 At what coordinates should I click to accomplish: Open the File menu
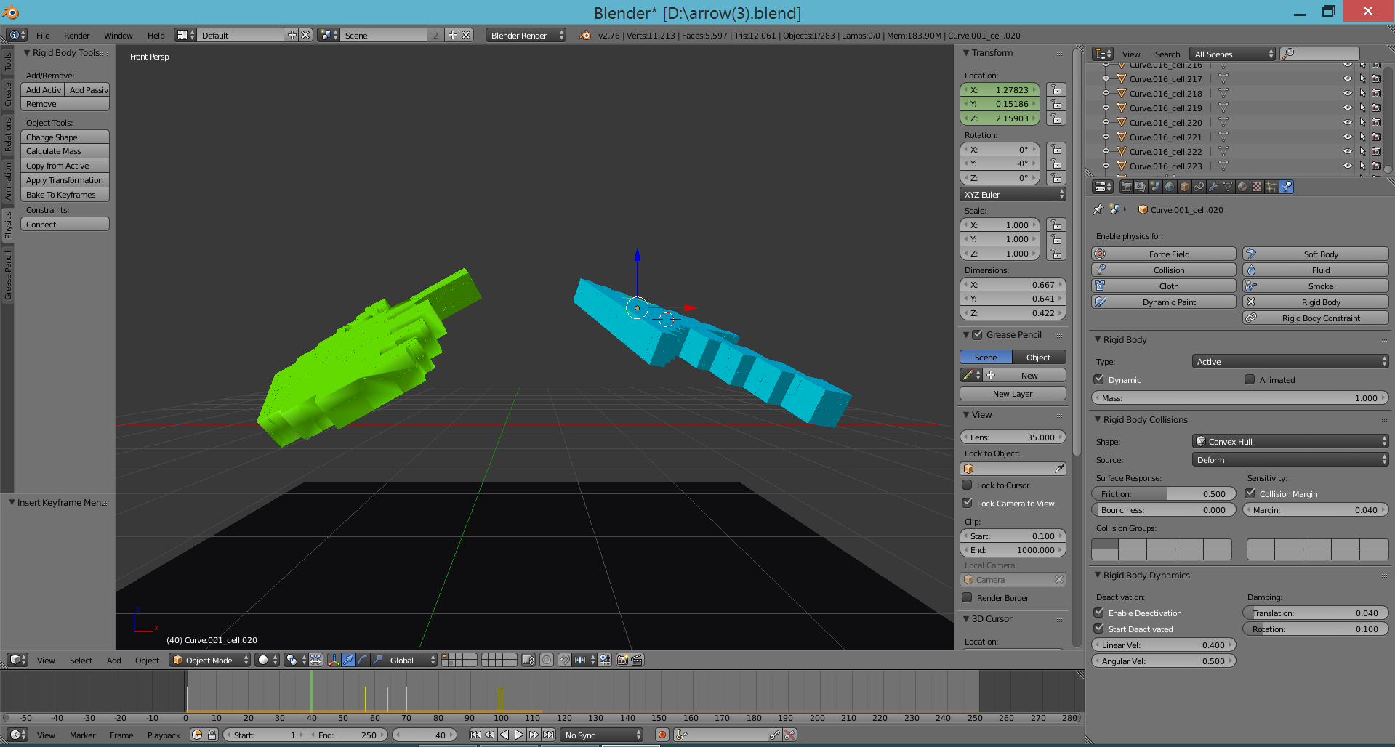click(43, 35)
